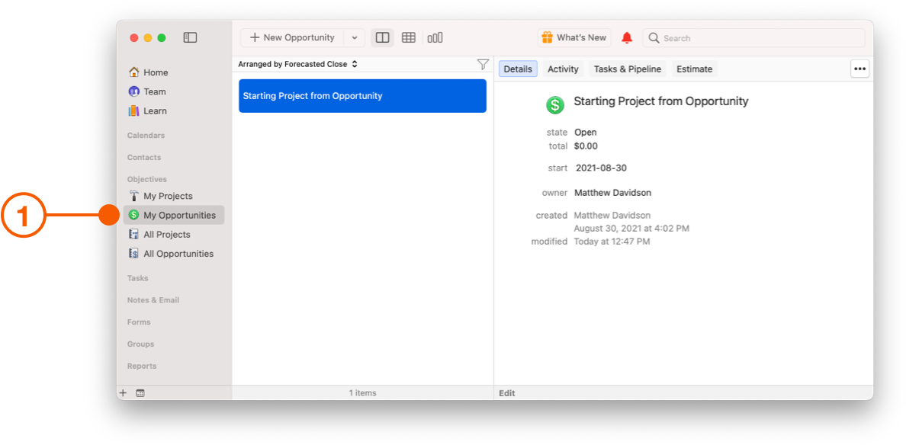Open the Tasks & Pipeline tab
The image size is (906, 445).
click(x=627, y=69)
